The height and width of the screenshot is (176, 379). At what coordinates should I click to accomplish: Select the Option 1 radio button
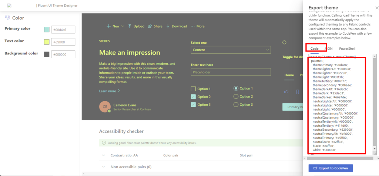(x=236, y=88)
